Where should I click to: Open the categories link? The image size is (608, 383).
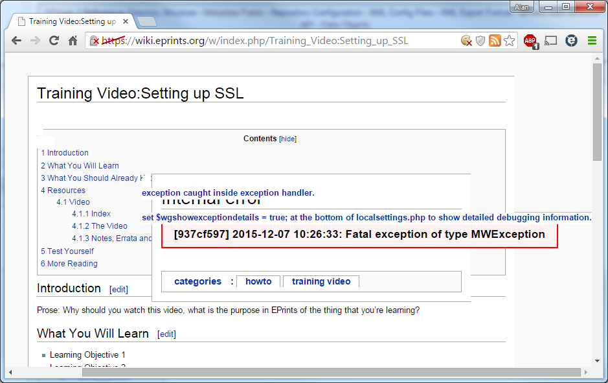[x=197, y=281]
